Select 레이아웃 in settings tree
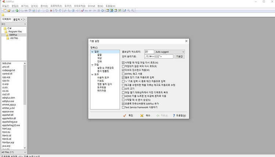This screenshot has width=275, height=157. [x=102, y=91]
